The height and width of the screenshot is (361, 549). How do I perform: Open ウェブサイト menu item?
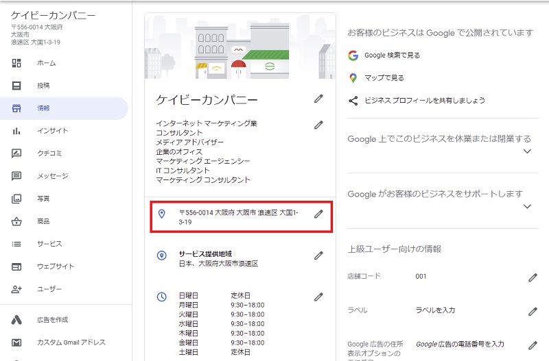(64, 266)
